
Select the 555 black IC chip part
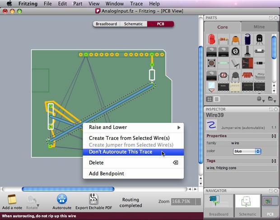(224, 87)
